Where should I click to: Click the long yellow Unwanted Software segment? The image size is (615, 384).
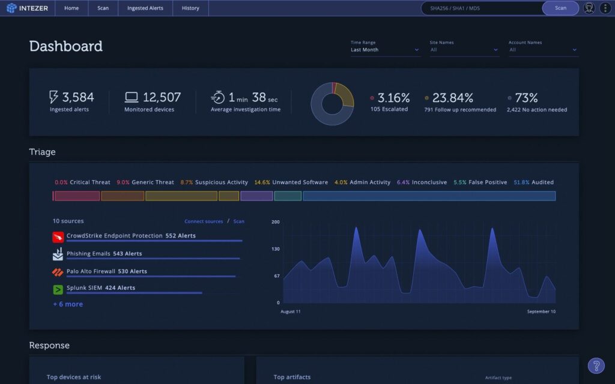(181, 196)
